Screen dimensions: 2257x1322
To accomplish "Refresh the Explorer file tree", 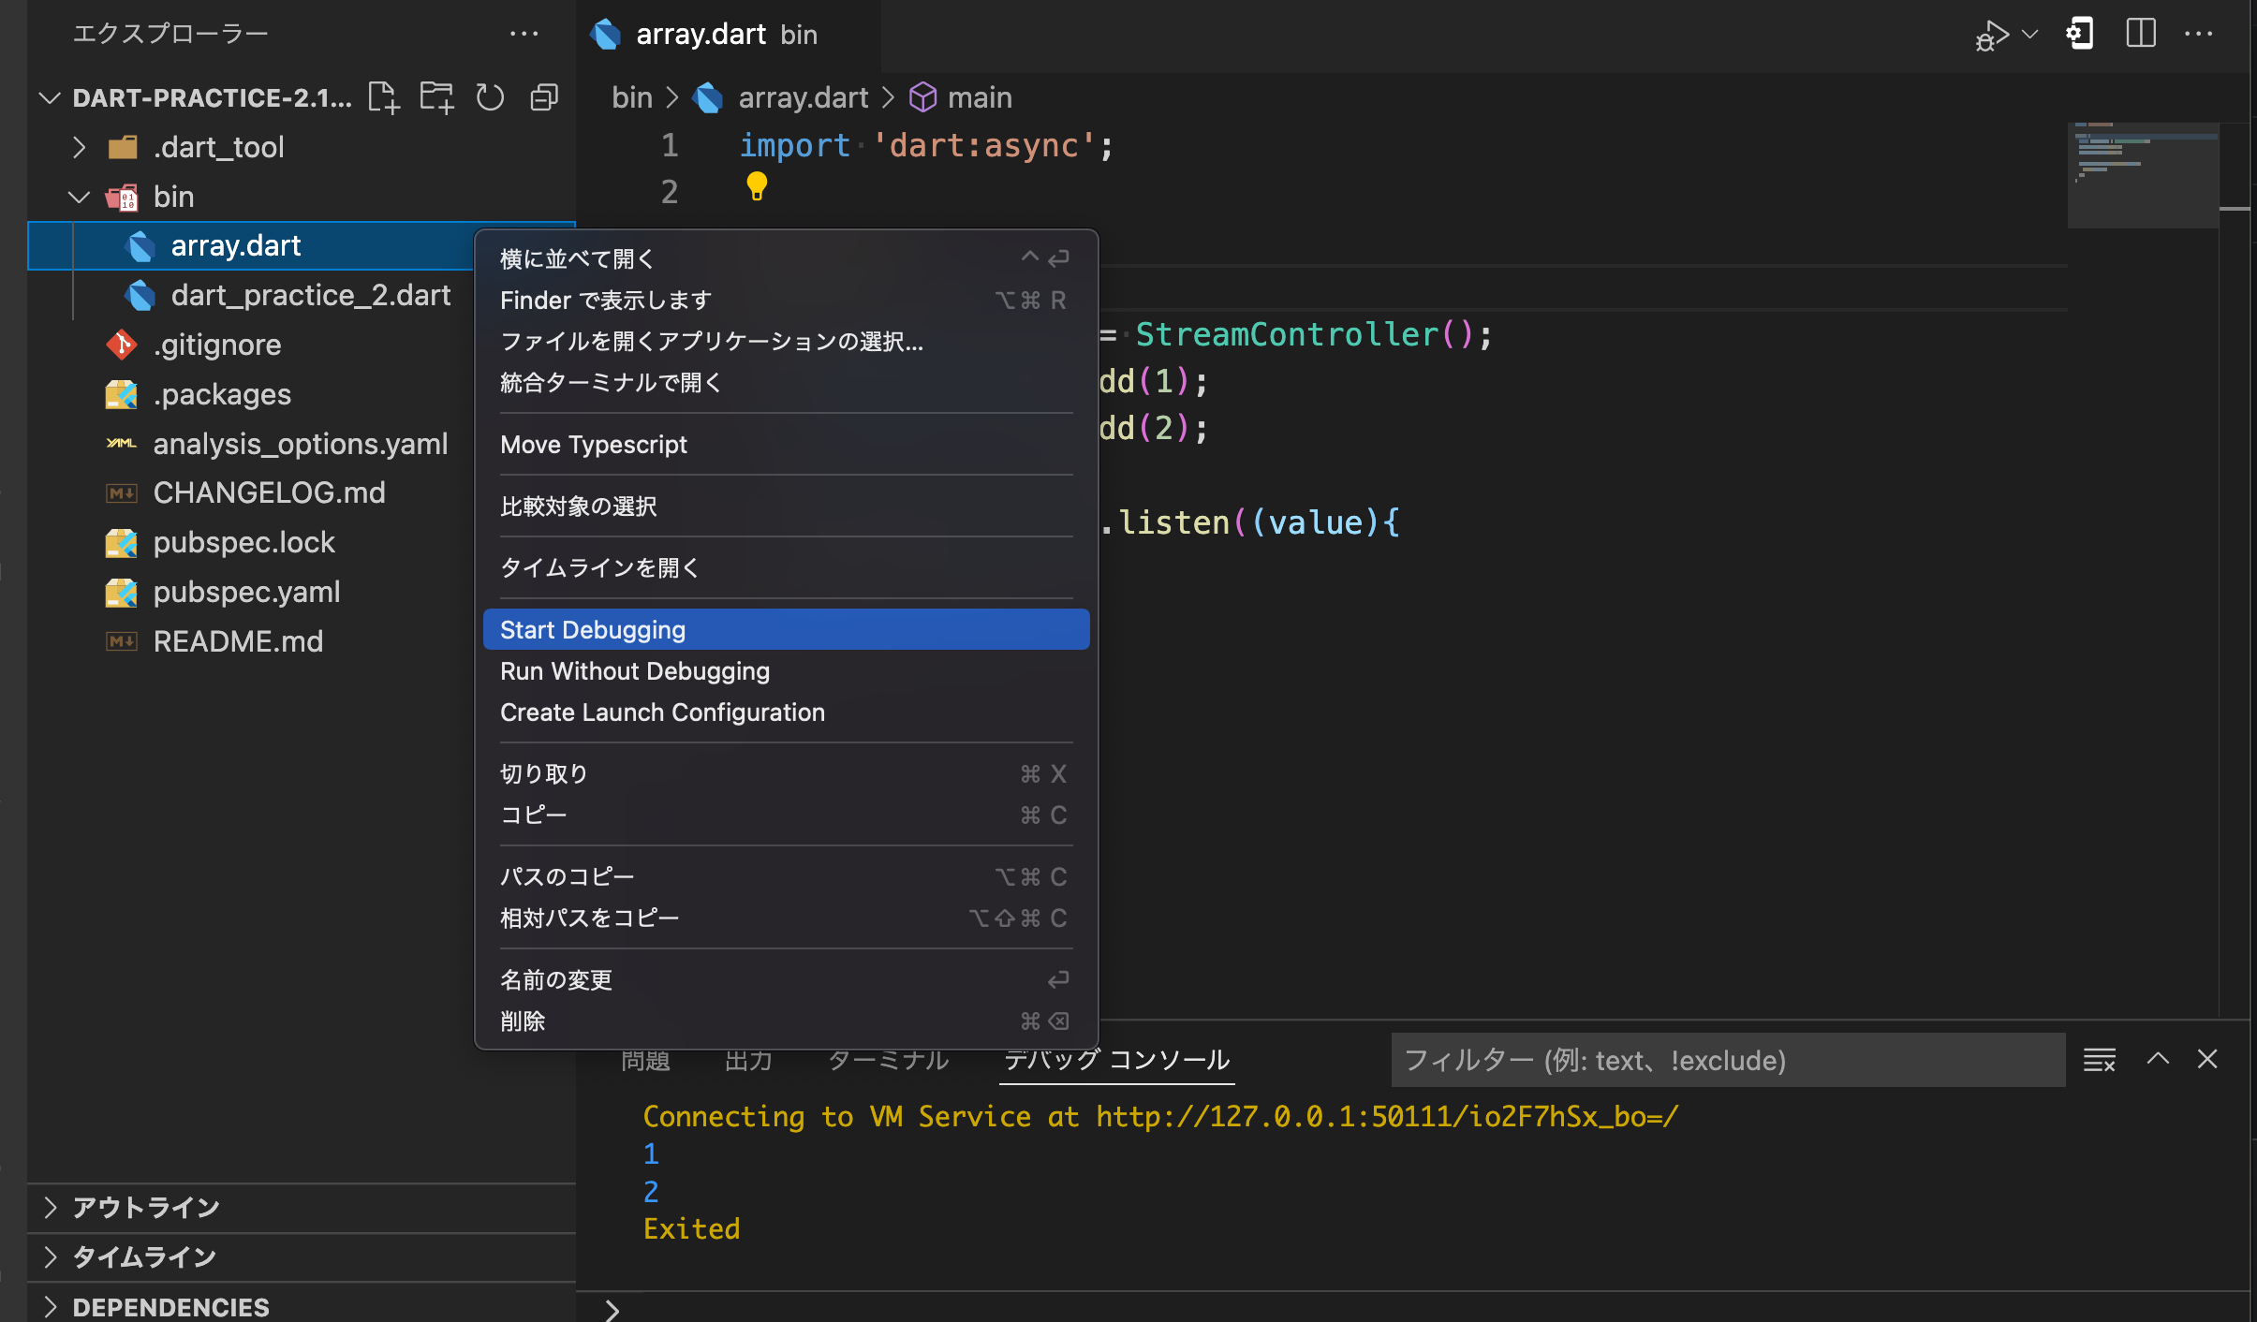I will (491, 96).
